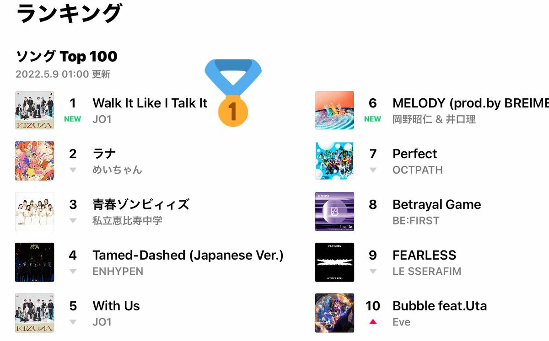Viewport: 549px width, 341px height.
Task: Select the song FEARLESS title text
Action: (x=425, y=255)
